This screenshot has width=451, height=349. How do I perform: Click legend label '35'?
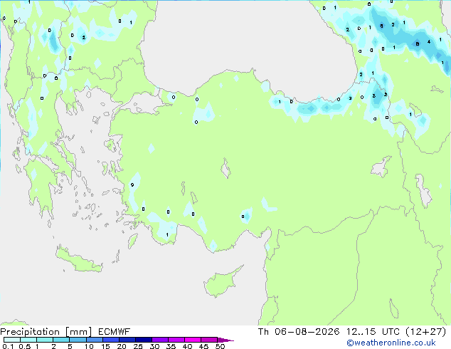(x=171, y=346)
